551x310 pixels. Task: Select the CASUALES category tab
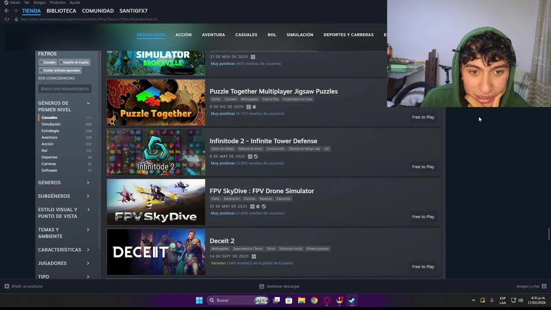(x=246, y=35)
